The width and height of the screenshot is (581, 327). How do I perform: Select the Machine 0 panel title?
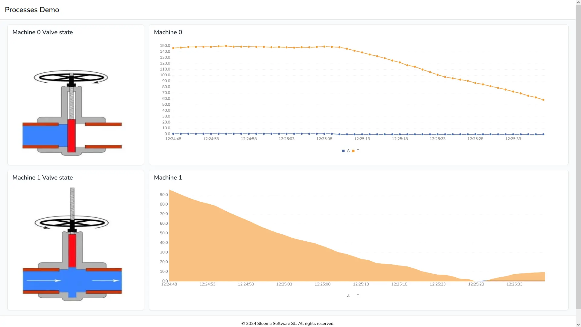pyautogui.click(x=168, y=32)
